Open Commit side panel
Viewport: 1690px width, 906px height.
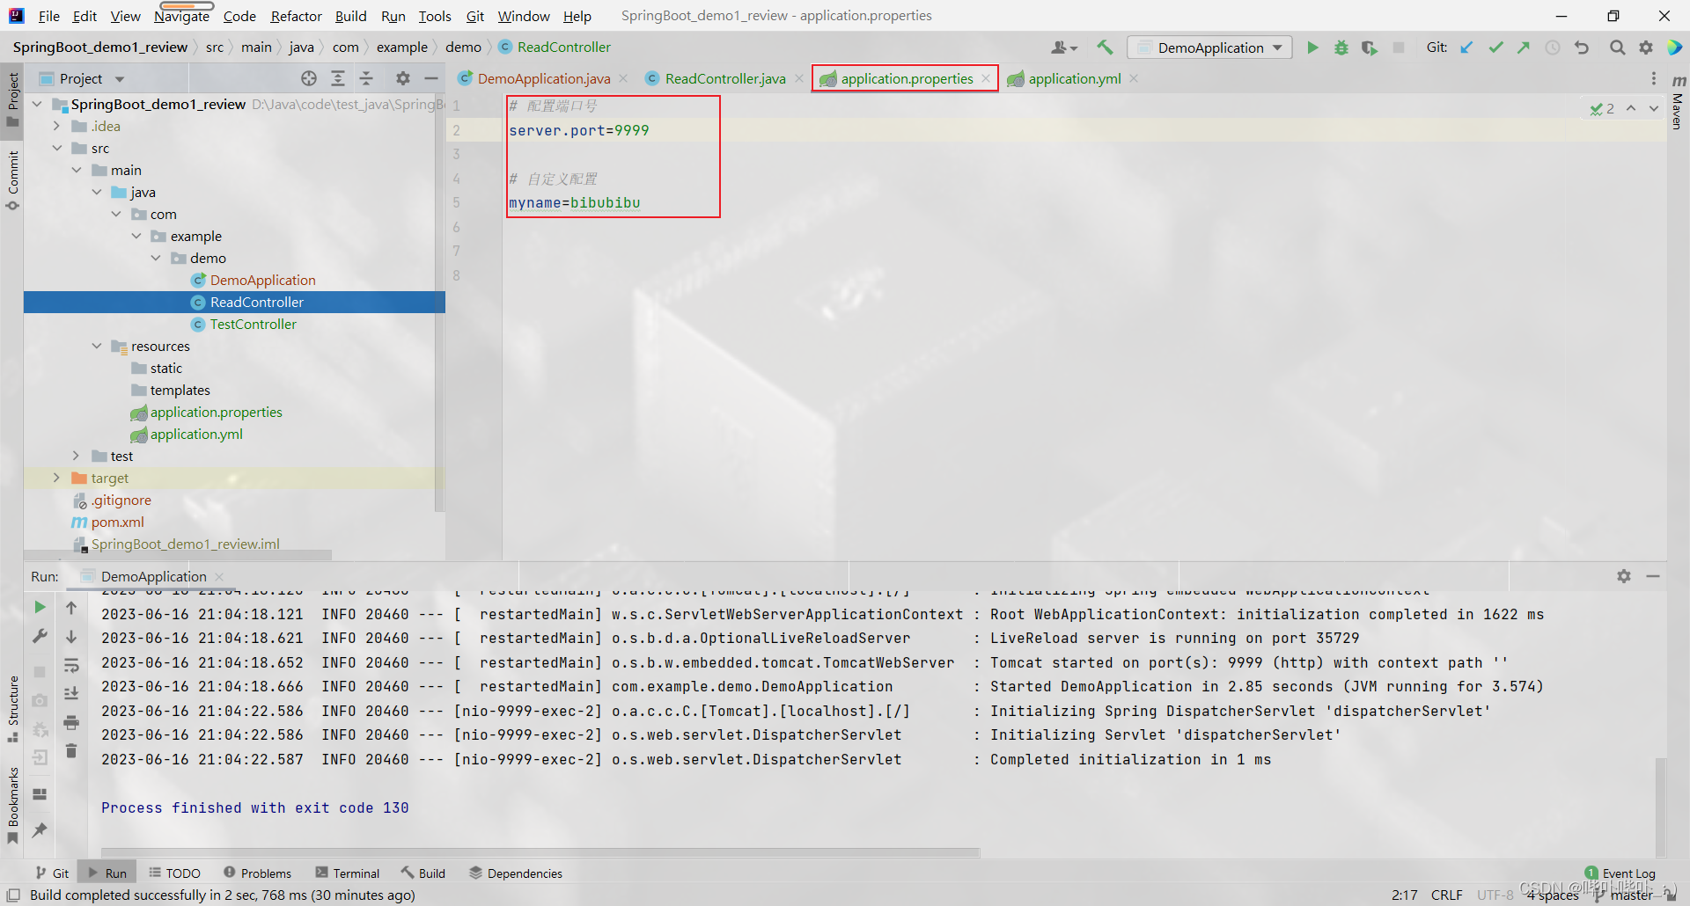tap(12, 180)
